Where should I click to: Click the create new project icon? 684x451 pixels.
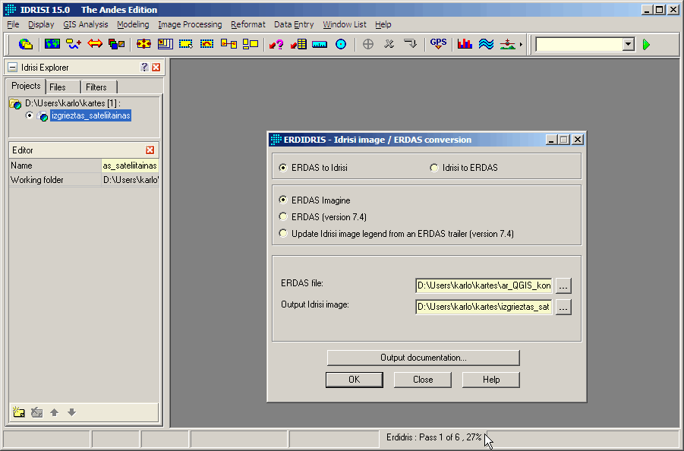point(19,412)
